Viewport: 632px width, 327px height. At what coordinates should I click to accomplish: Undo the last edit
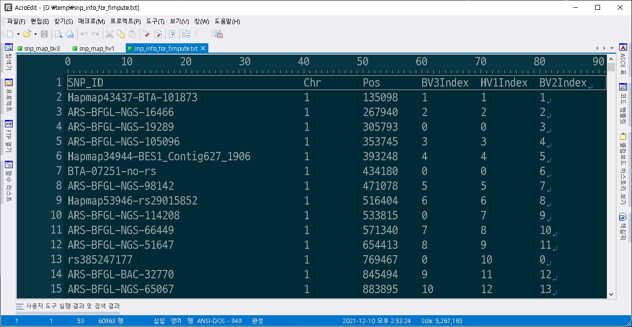pos(84,34)
